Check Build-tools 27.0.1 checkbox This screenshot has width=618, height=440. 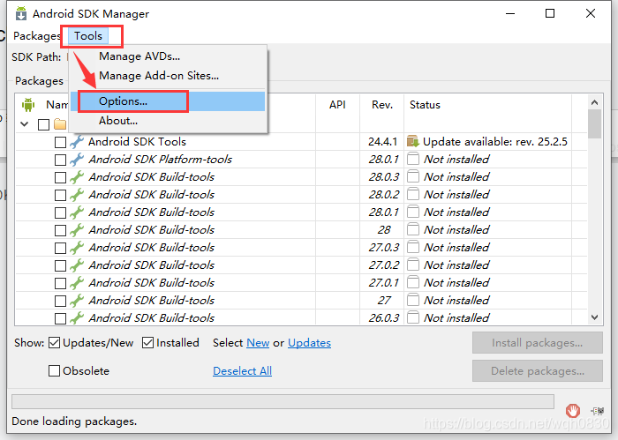(x=60, y=283)
